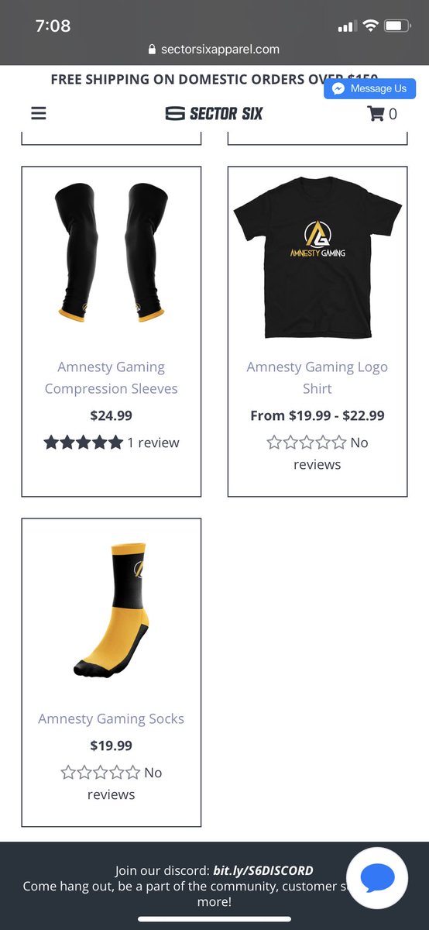
Task: Open the hamburger navigation menu
Action: [39, 113]
